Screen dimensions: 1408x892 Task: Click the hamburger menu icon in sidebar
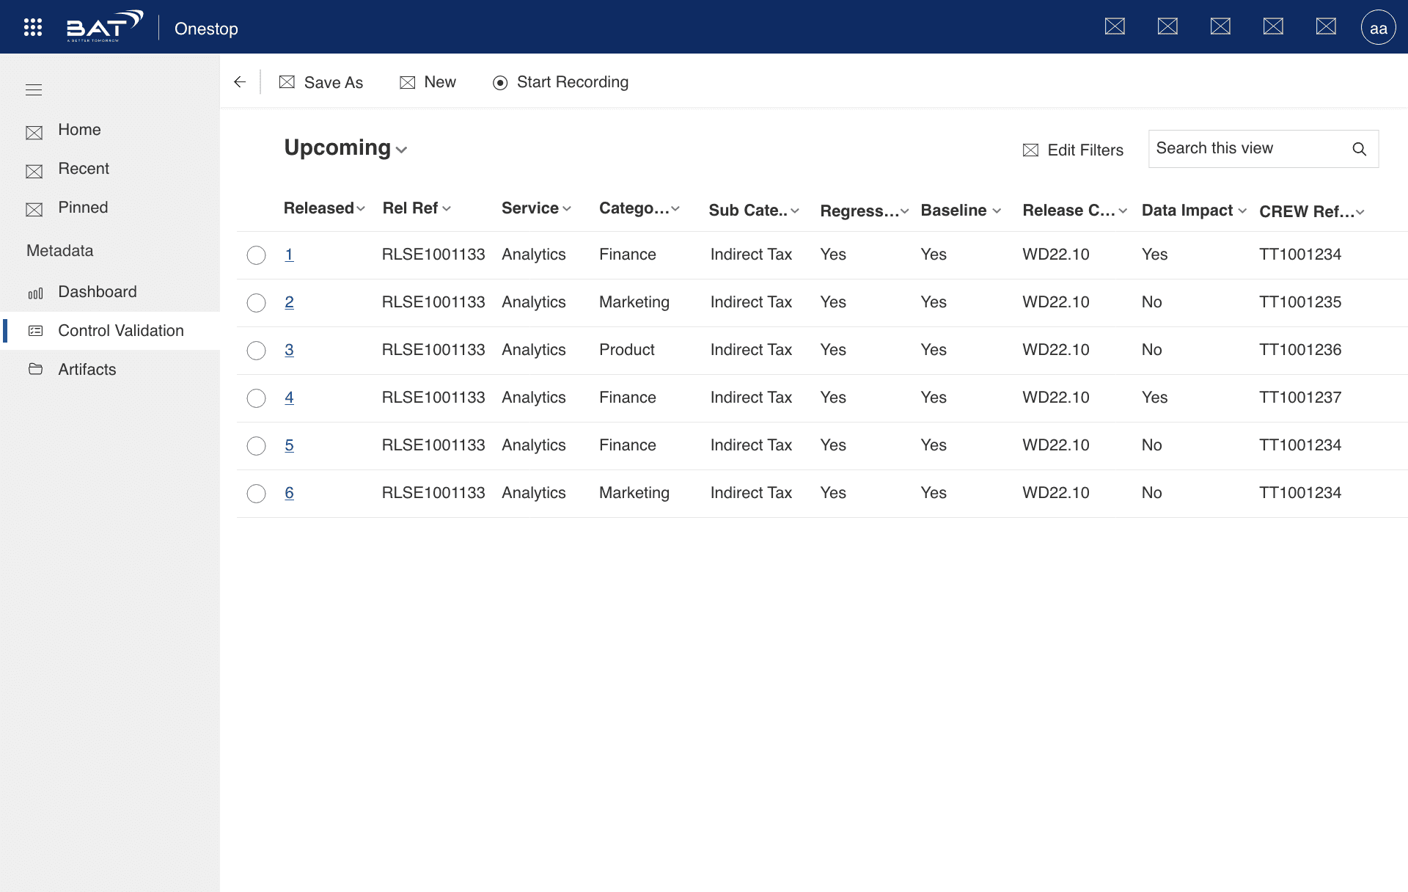pyautogui.click(x=34, y=90)
